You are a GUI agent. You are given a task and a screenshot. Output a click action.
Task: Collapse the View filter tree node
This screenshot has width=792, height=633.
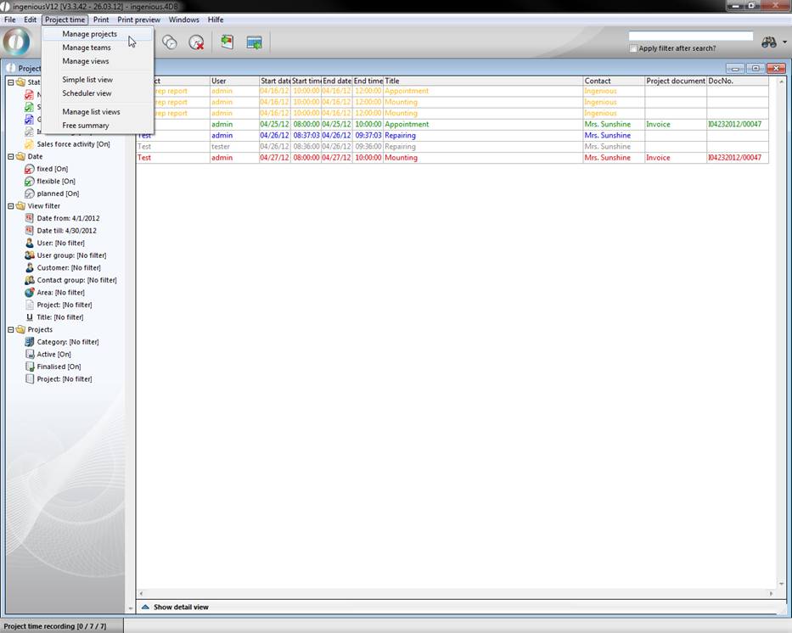(x=10, y=206)
